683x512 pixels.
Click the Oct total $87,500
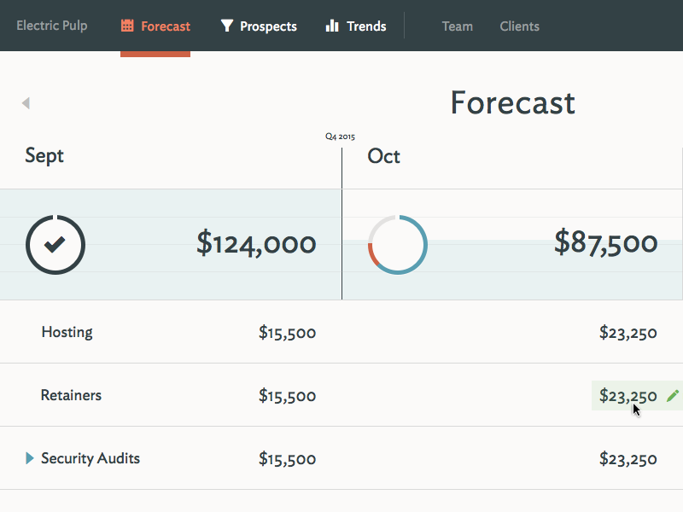[x=605, y=243]
